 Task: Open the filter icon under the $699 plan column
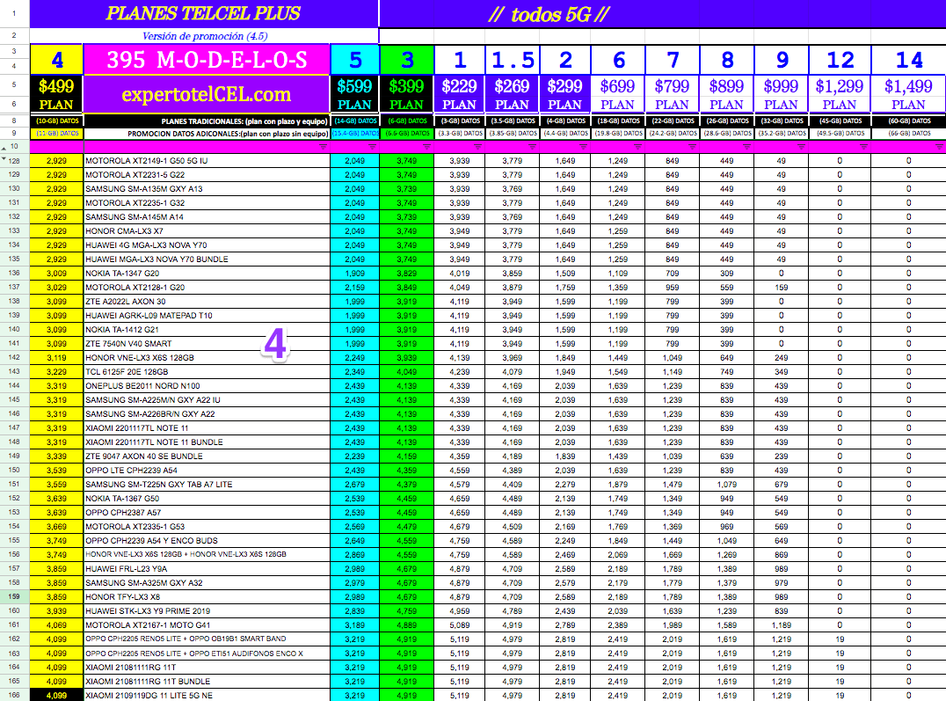[x=637, y=147]
